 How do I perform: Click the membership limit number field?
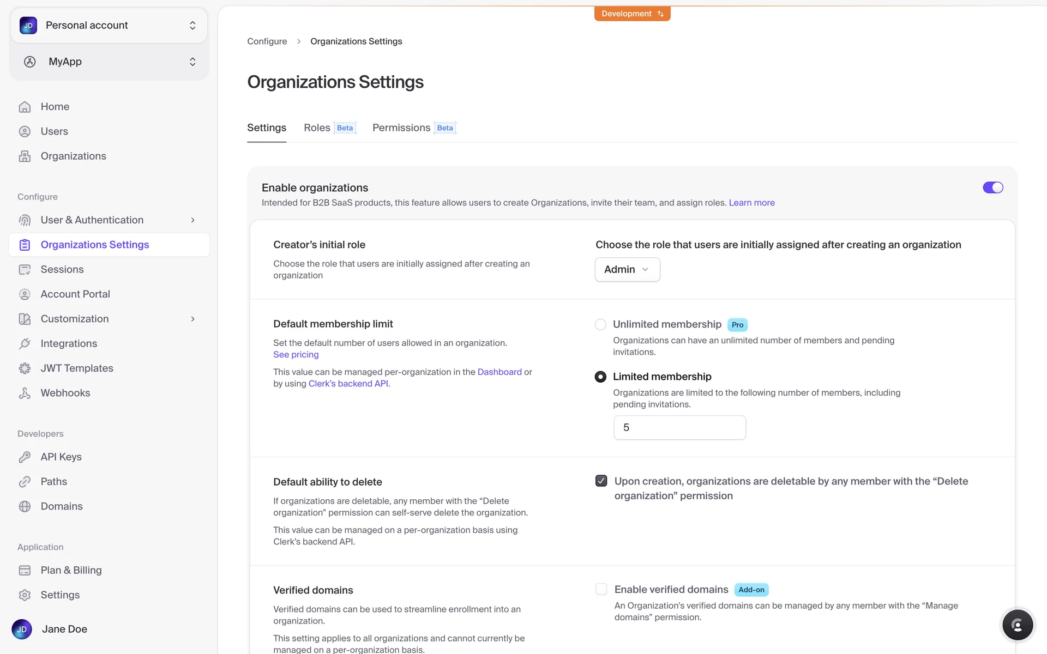tap(679, 427)
